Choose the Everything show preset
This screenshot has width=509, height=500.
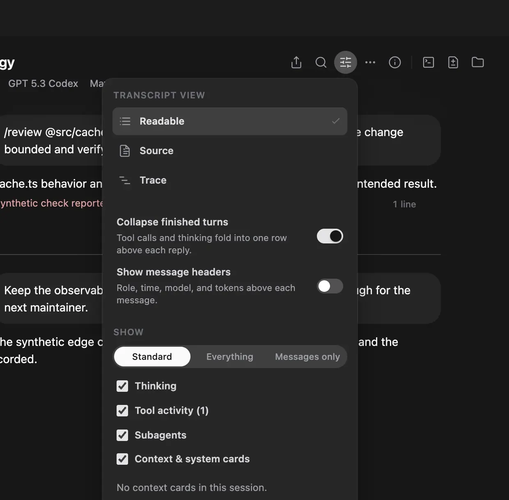pyautogui.click(x=230, y=357)
